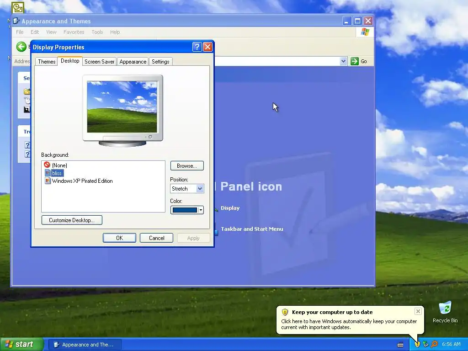
Task: Click the Display Properties help question-mark button
Action: pyautogui.click(x=197, y=47)
